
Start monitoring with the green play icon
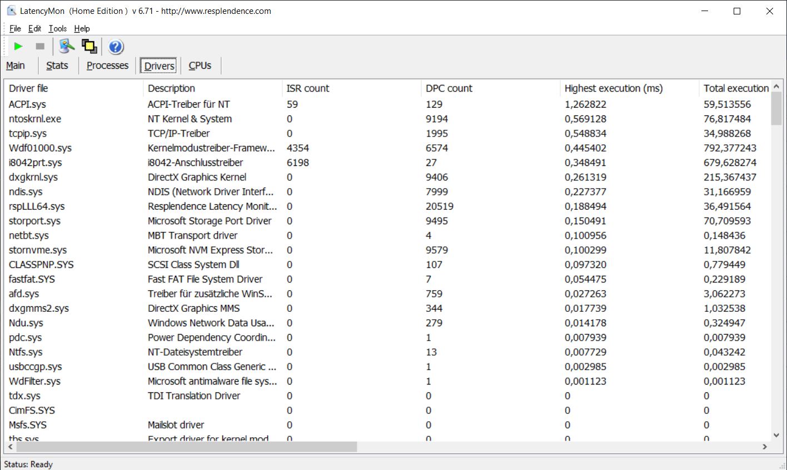(x=18, y=47)
